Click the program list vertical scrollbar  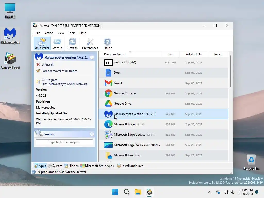pos(231,71)
